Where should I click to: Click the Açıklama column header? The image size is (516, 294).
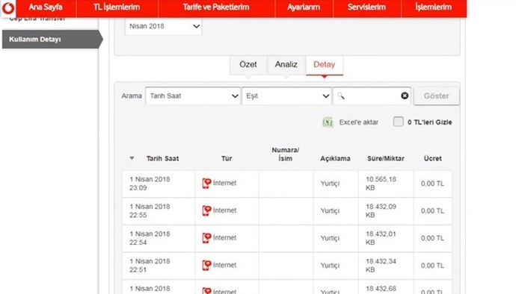click(x=335, y=158)
